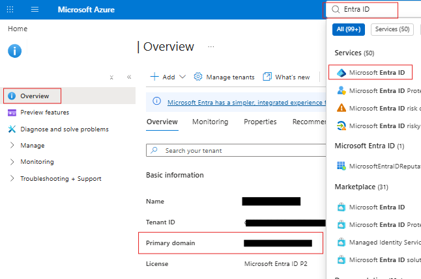This screenshot has height=279, width=421.
Task: Click the Microsoft Entra ID (1) heading
Action: (370, 146)
